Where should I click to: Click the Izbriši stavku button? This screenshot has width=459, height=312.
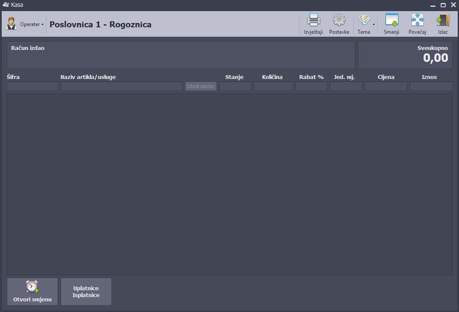(x=201, y=86)
